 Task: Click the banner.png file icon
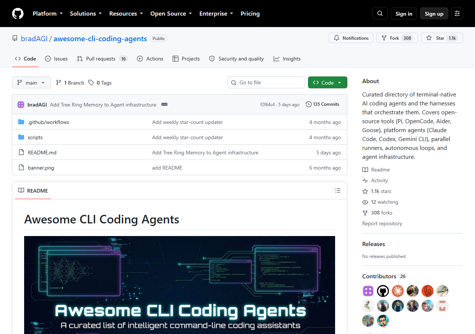[21, 168]
